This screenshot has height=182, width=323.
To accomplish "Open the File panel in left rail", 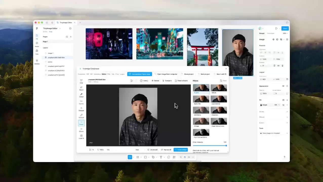I will (x=37, y=37).
